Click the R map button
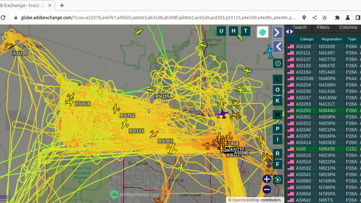361x203 pixels. click(x=278, y=154)
